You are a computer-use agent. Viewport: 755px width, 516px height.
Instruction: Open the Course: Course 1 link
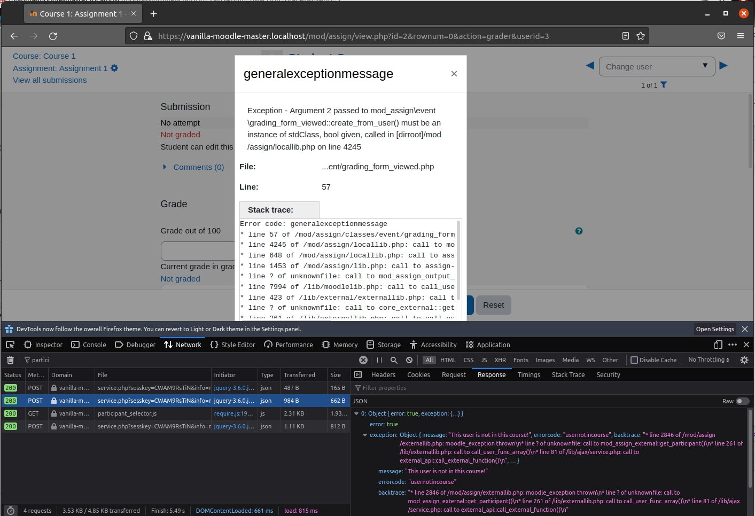click(44, 56)
